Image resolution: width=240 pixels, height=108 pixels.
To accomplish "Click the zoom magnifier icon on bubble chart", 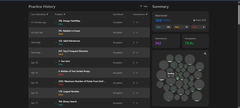I will tap(205, 54).
